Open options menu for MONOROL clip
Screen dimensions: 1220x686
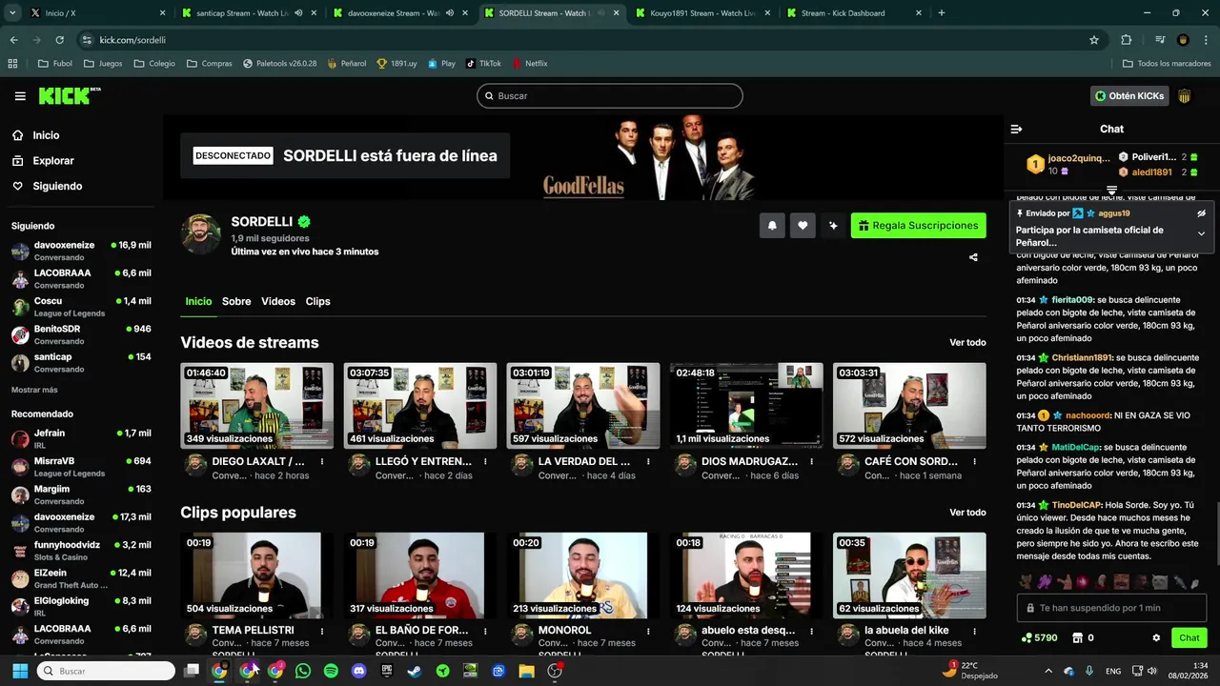pos(648,631)
